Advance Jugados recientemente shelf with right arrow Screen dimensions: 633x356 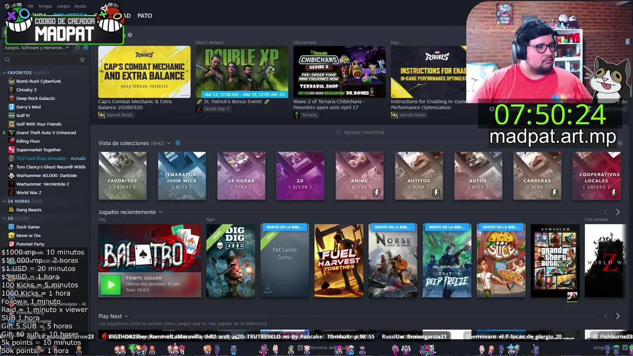tap(618, 212)
